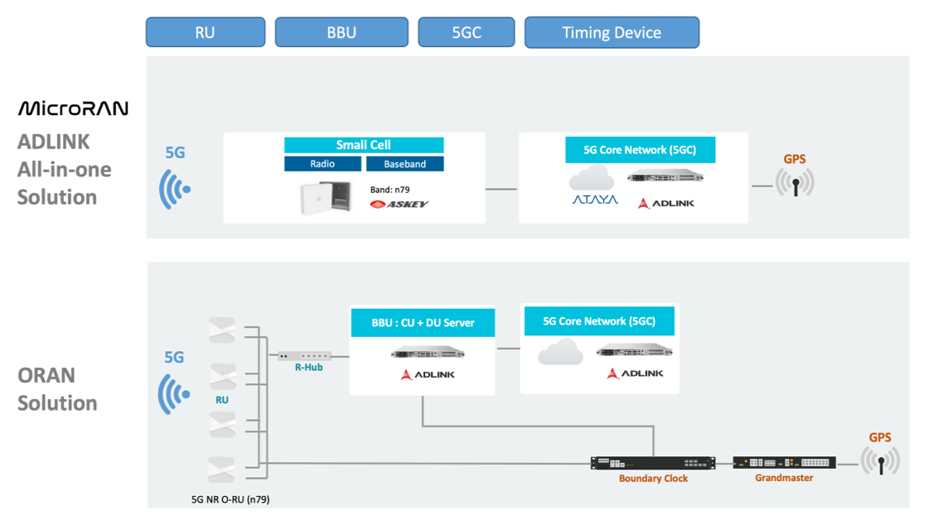Click the 5G text above ORAN signal icon

coord(174,357)
